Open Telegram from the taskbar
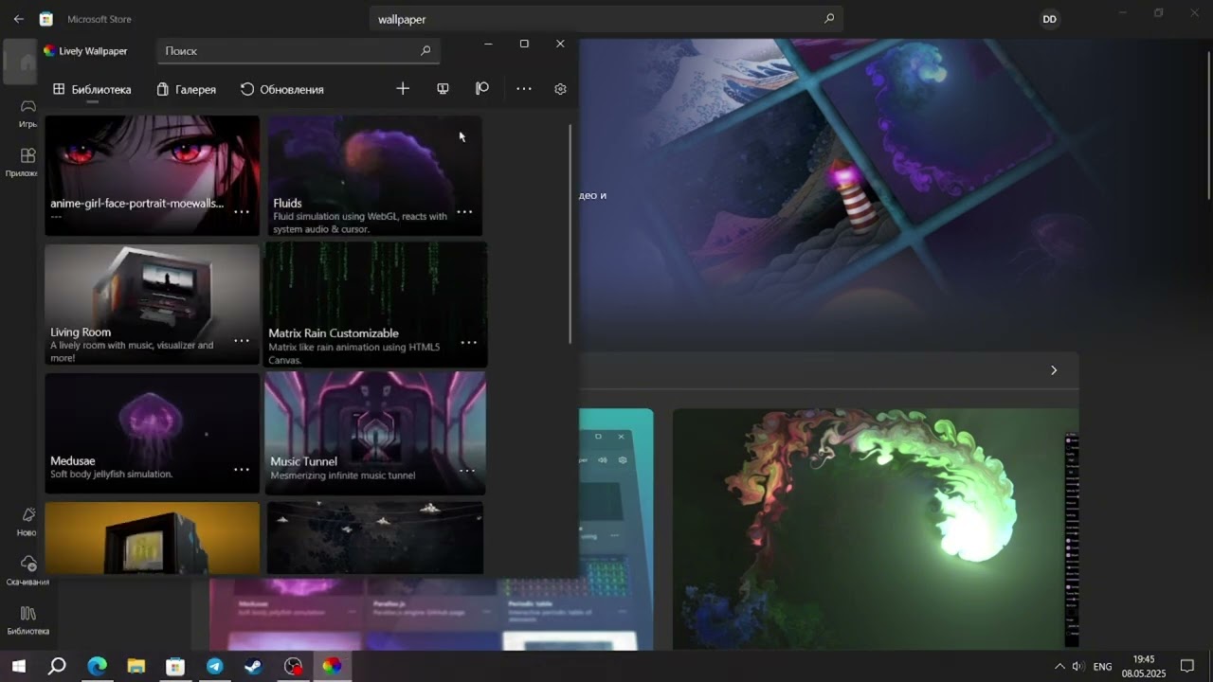Viewport: 1213px width, 682px height. point(214,666)
